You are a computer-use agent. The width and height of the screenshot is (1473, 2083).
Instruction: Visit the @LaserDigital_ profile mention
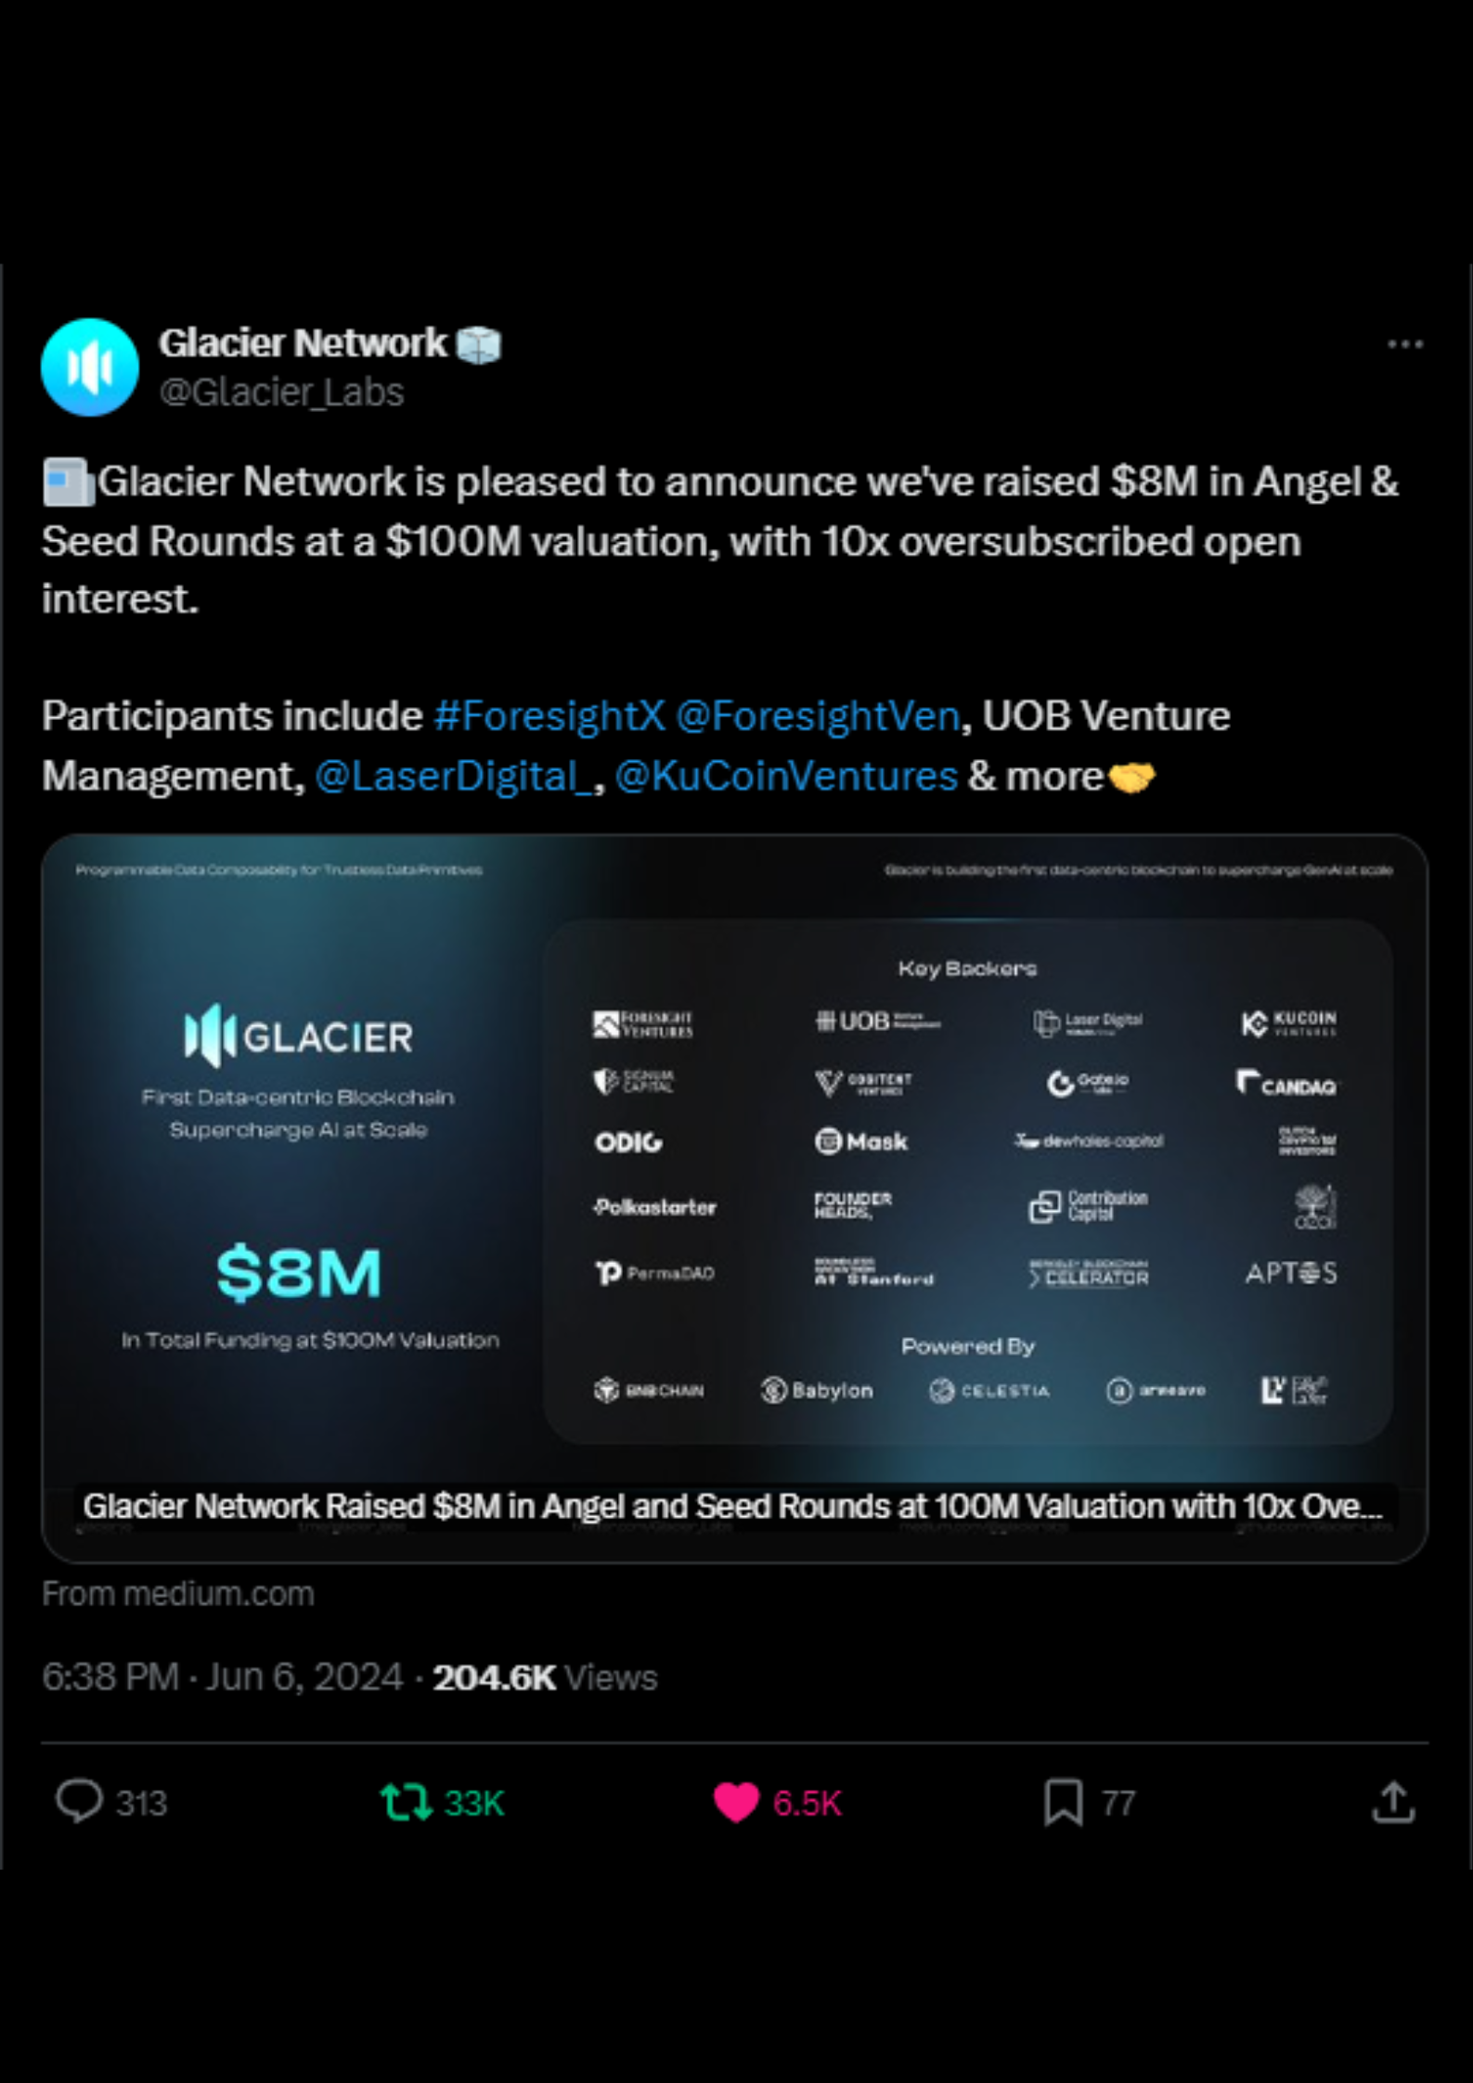pyautogui.click(x=454, y=777)
